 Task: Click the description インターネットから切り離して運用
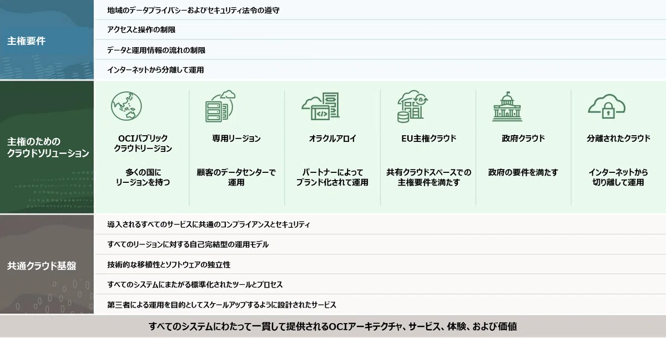tap(618, 177)
